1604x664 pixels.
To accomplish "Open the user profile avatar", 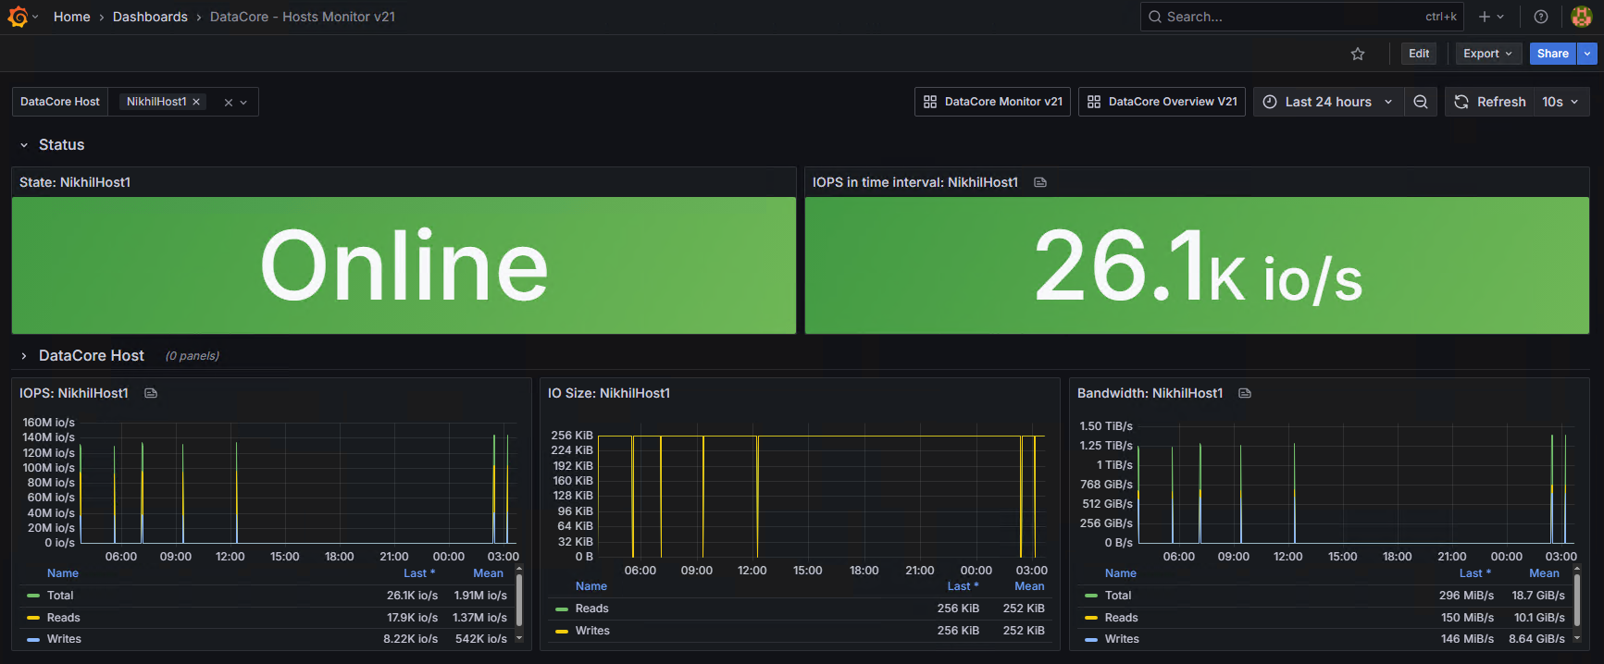I will click(1582, 17).
